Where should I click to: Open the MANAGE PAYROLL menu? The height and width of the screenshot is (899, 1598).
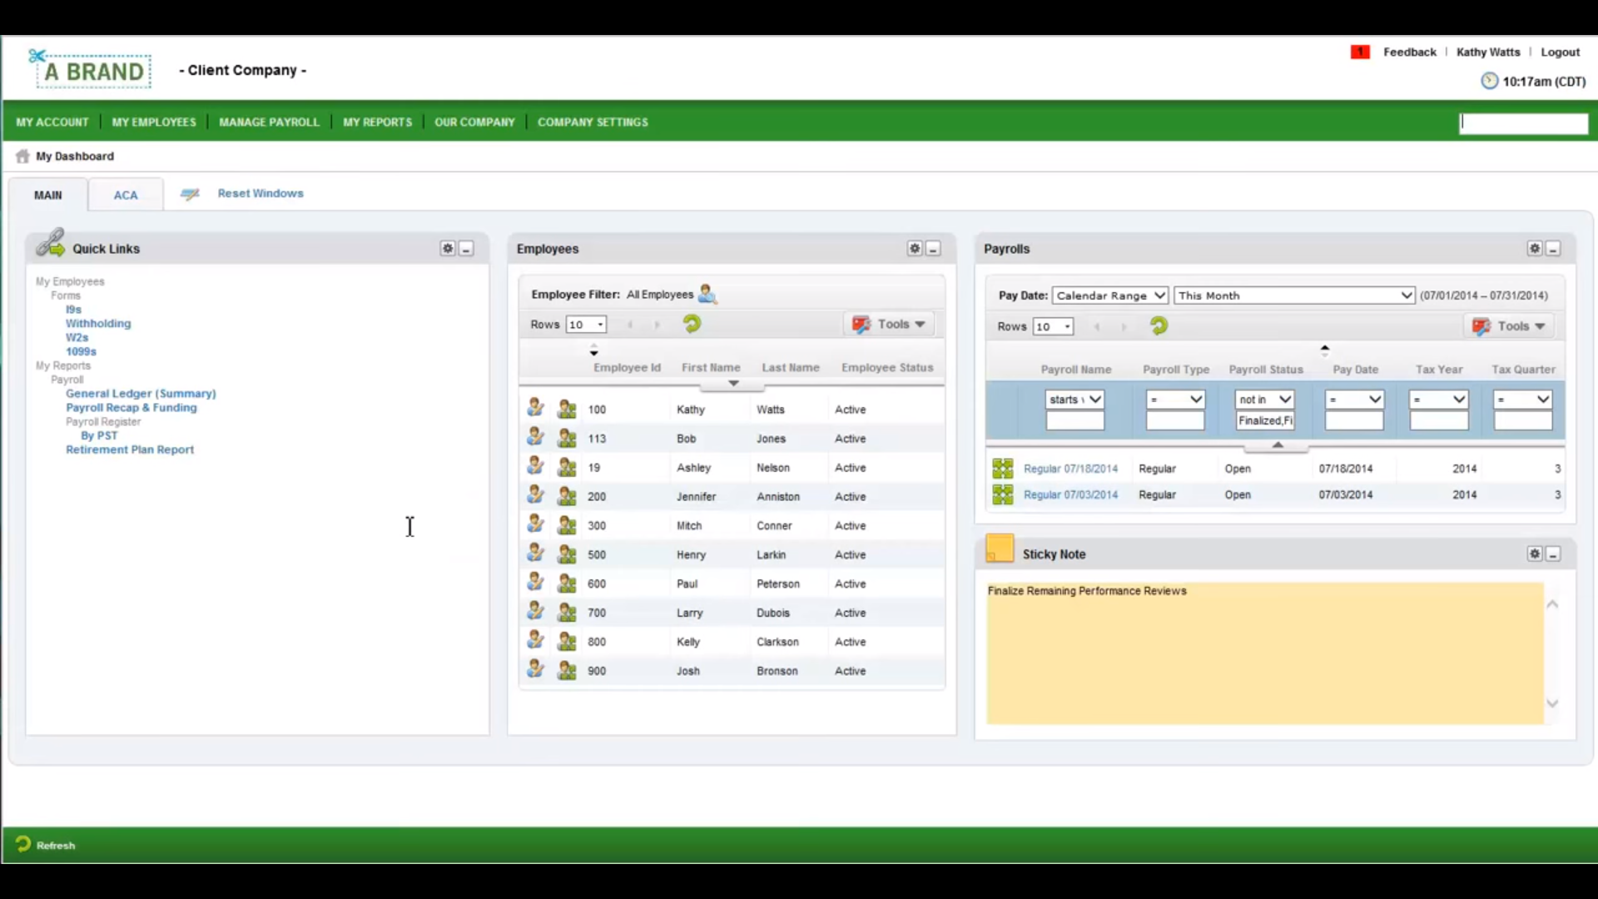point(269,122)
